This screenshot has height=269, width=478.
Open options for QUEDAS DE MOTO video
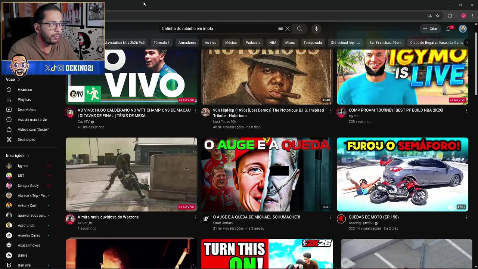[x=466, y=217]
